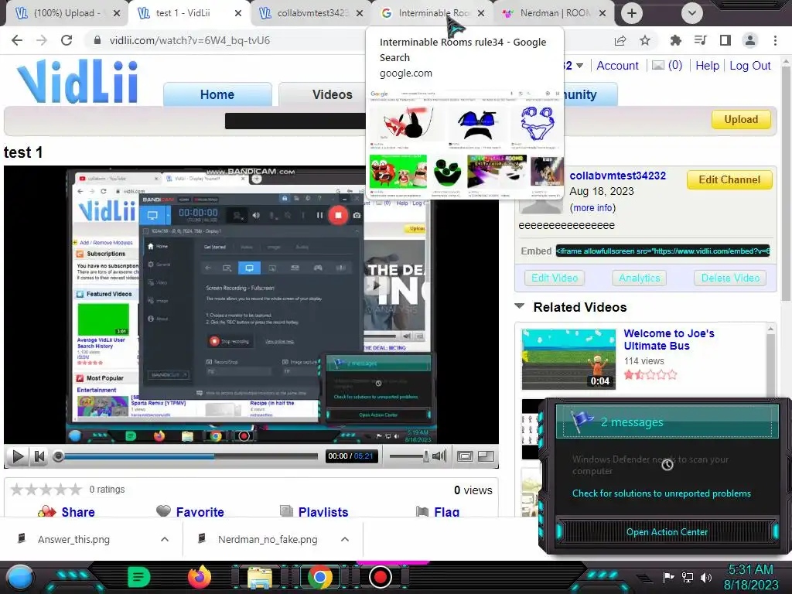
Task: Click Open Action Center
Action: click(x=667, y=532)
